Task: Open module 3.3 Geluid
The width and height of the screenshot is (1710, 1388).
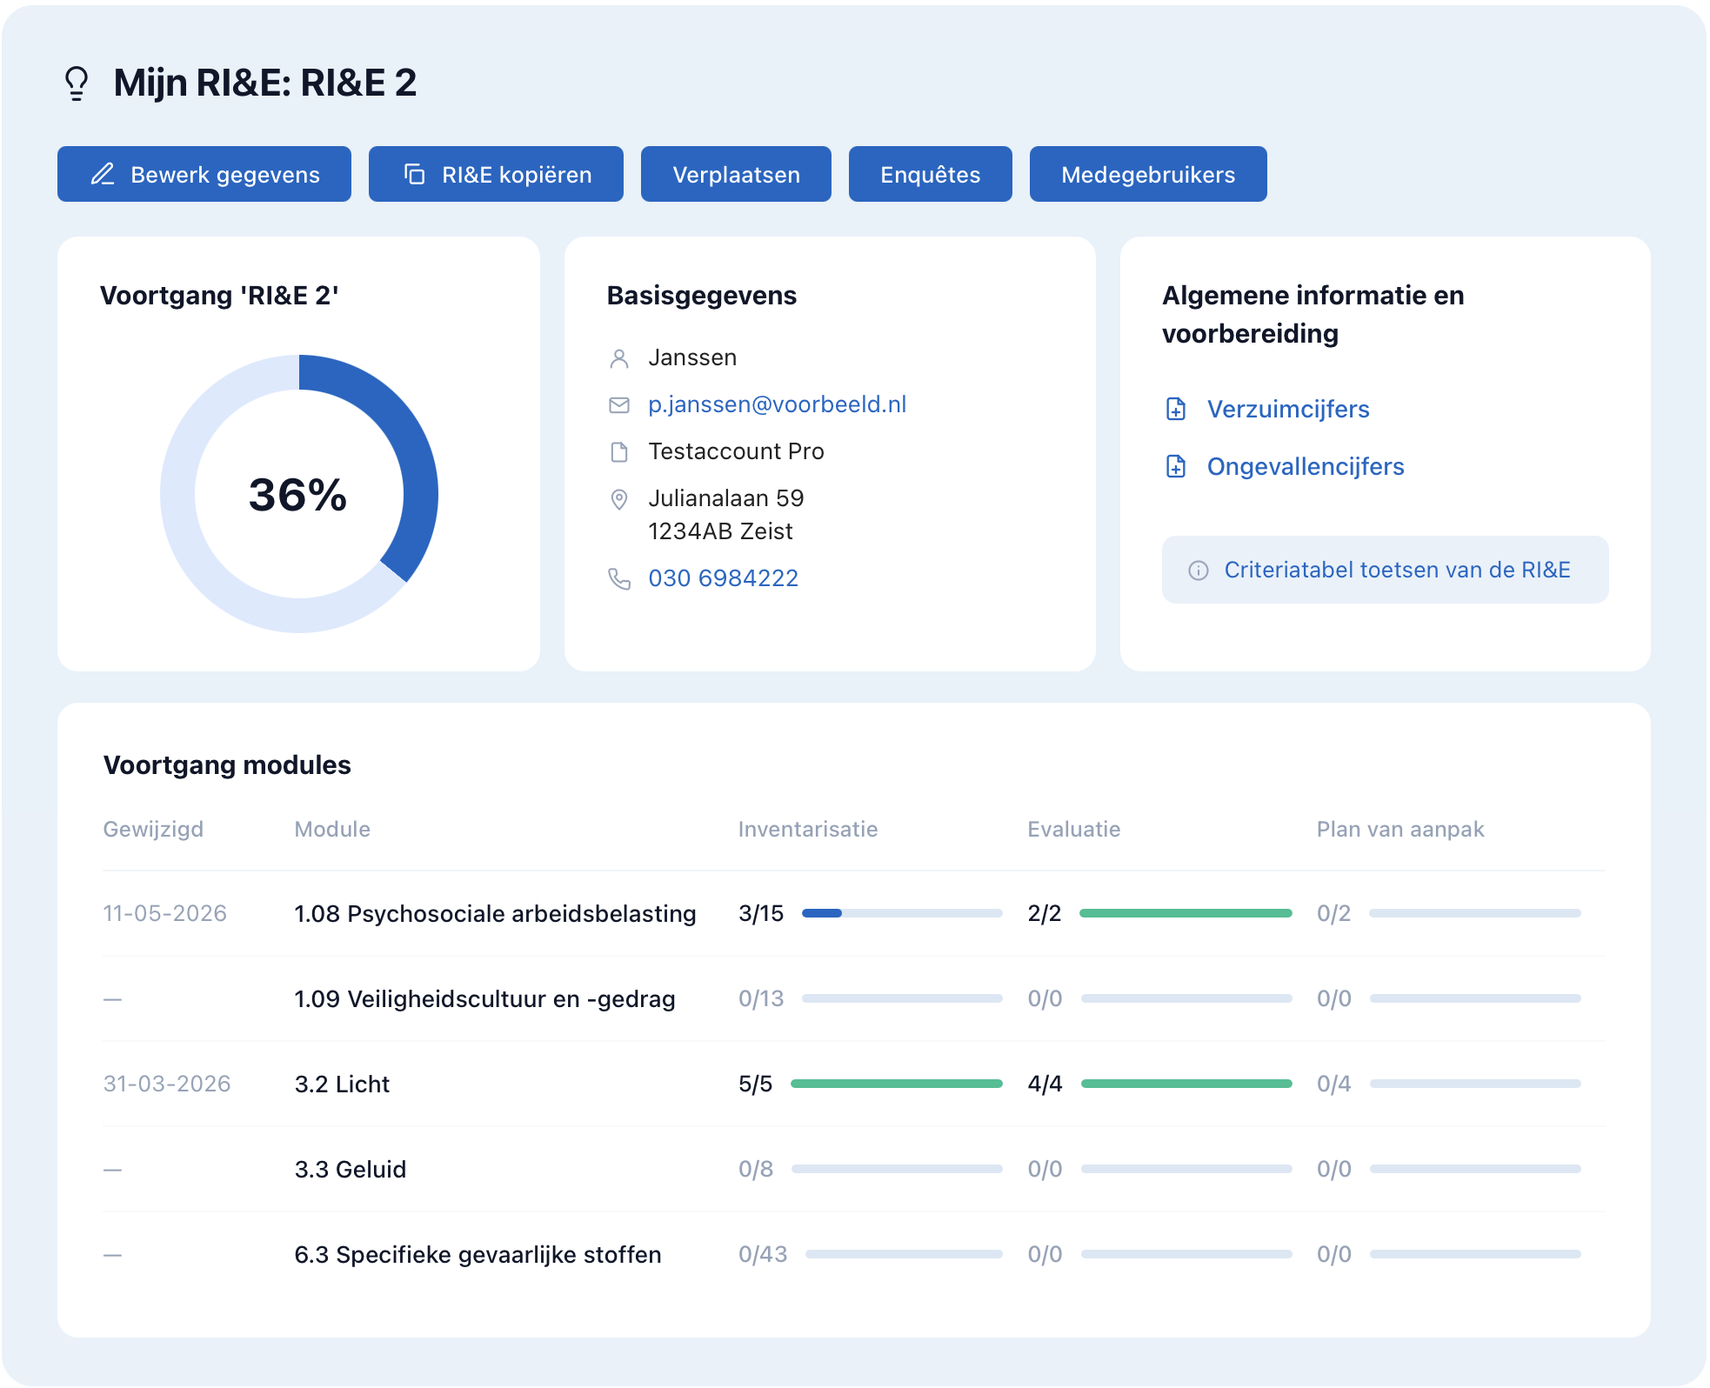Action: pyautogui.click(x=351, y=1169)
